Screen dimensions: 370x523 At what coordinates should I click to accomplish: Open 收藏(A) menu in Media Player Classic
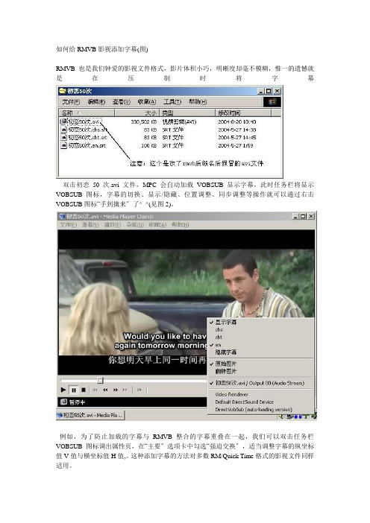[157, 225]
